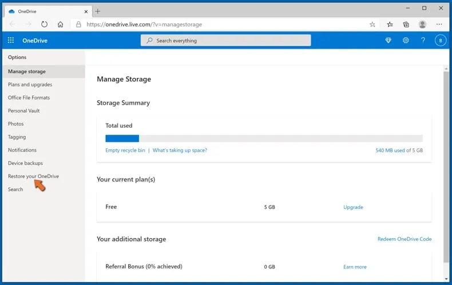Close the OneDrive browser tab
Screen dimensions: 452x285
pyautogui.click(x=86, y=11)
